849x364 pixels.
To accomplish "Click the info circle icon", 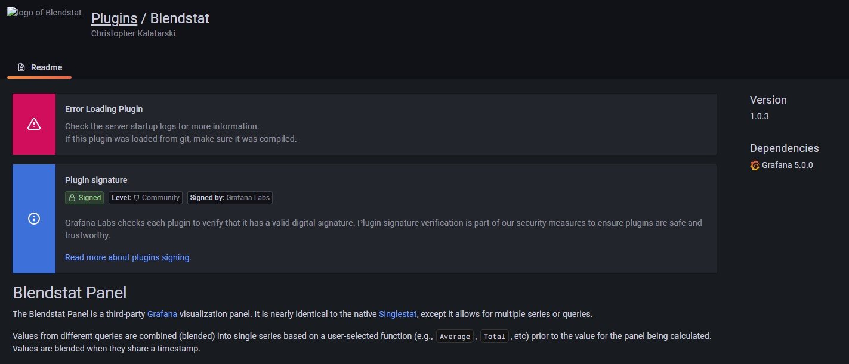I will pyautogui.click(x=34, y=219).
